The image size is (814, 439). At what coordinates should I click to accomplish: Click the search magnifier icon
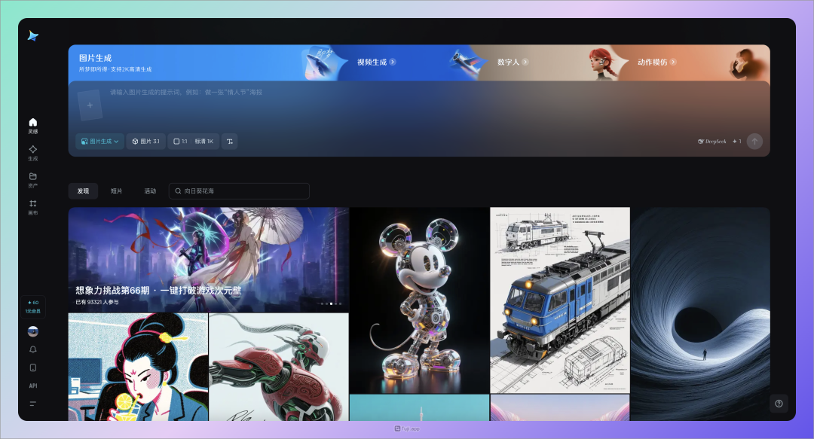(x=178, y=191)
